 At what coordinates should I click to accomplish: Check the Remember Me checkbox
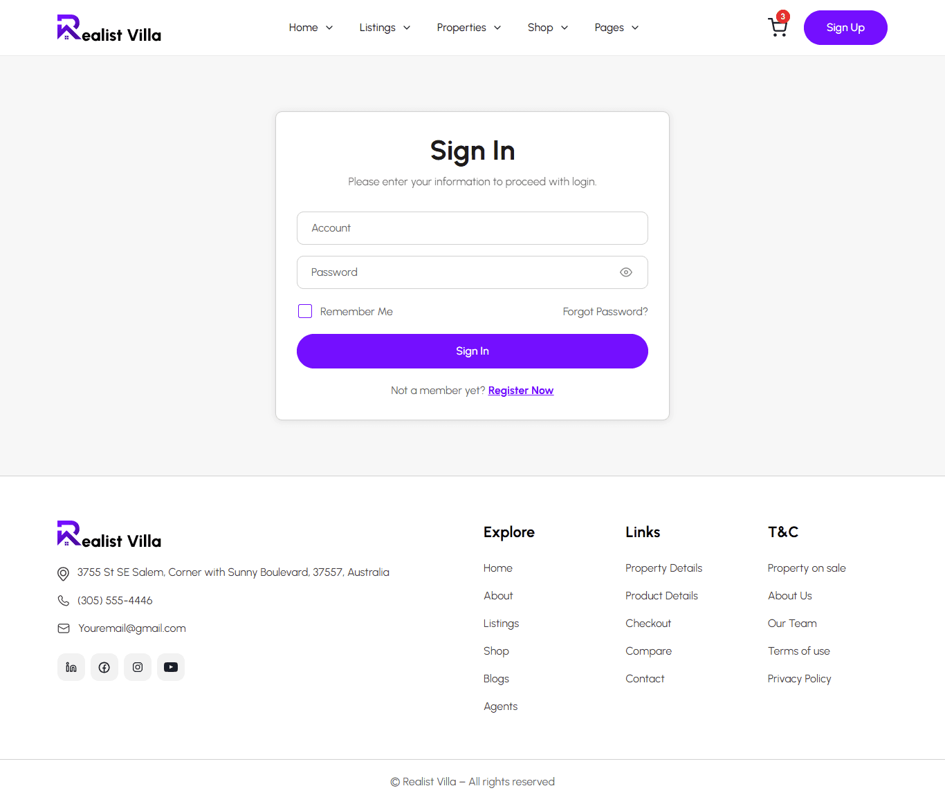pos(305,311)
